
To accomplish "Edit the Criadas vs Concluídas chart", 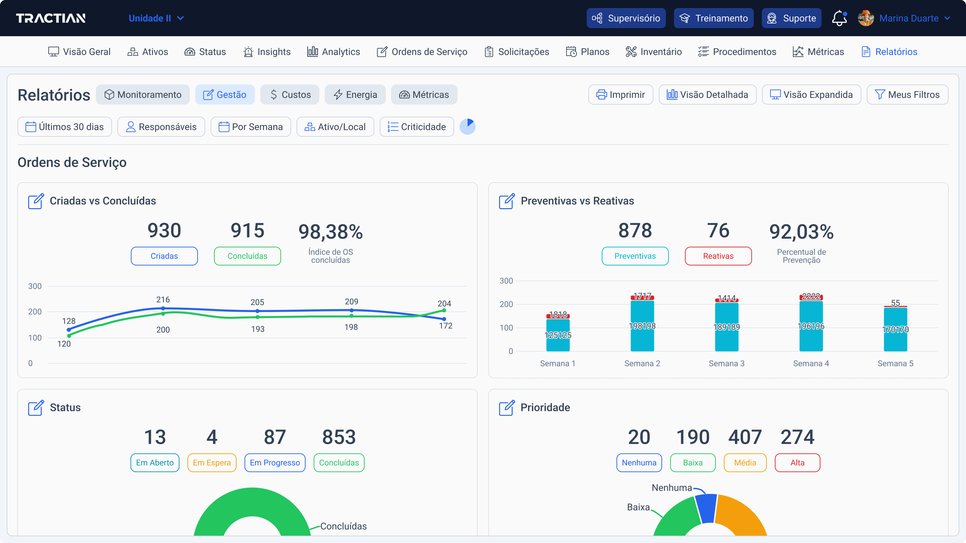I will coord(36,201).
